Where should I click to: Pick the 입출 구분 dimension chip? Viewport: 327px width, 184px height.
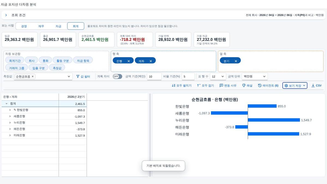point(38,67)
